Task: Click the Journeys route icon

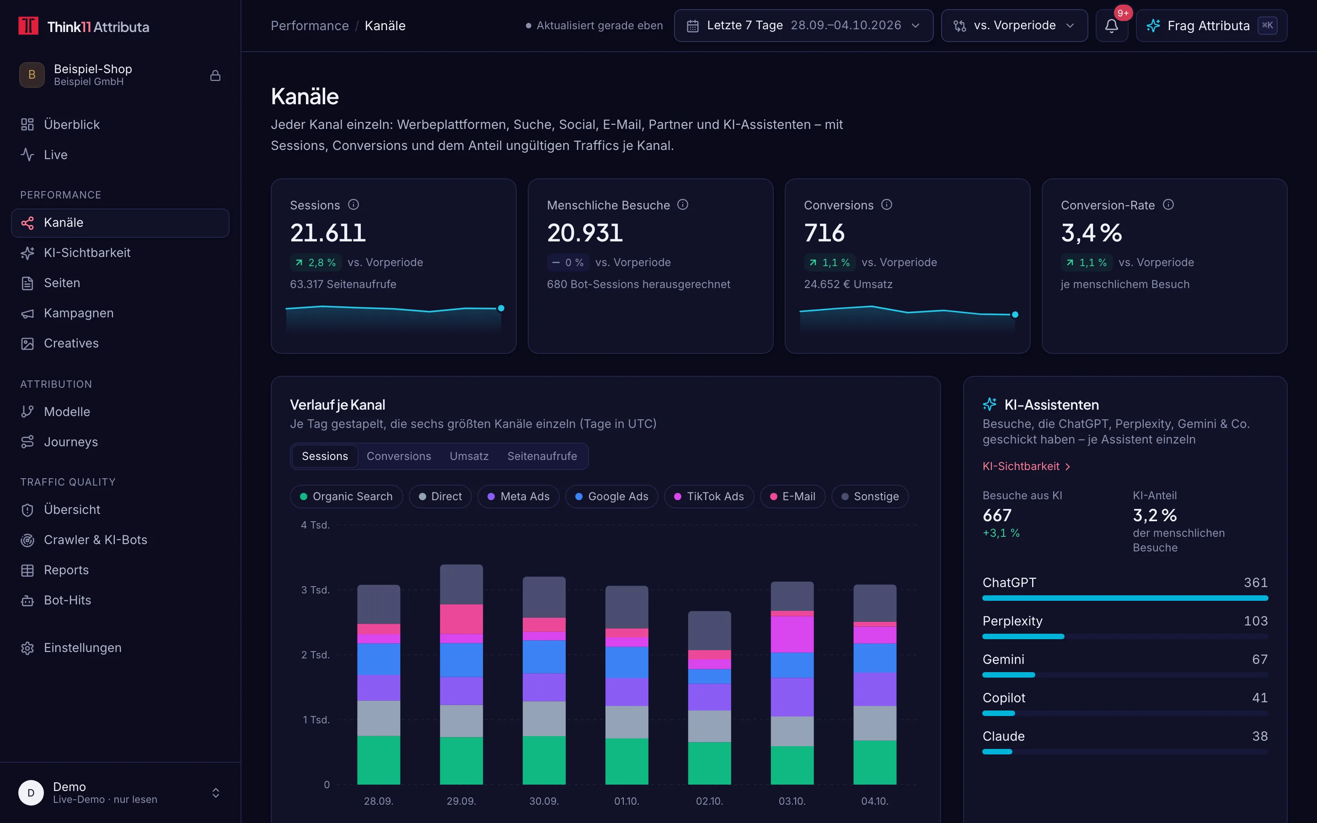Action: point(27,442)
